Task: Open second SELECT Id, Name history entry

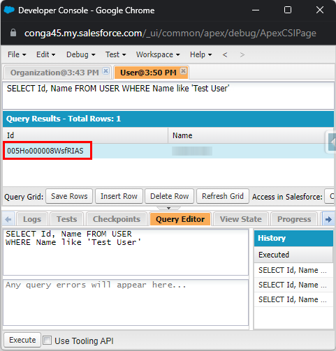Action: (x=293, y=285)
